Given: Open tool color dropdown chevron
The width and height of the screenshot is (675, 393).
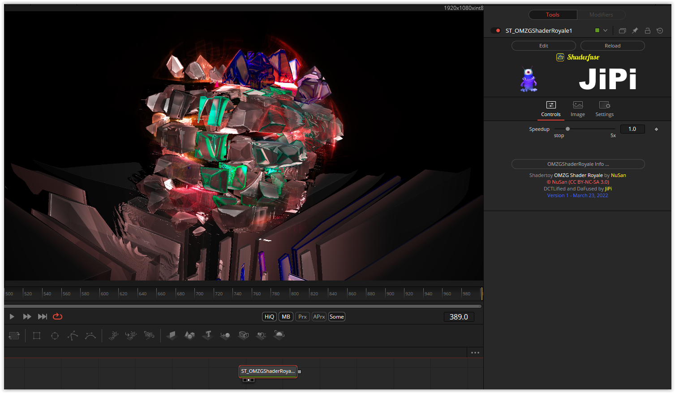Looking at the screenshot, I should pyautogui.click(x=605, y=30).
